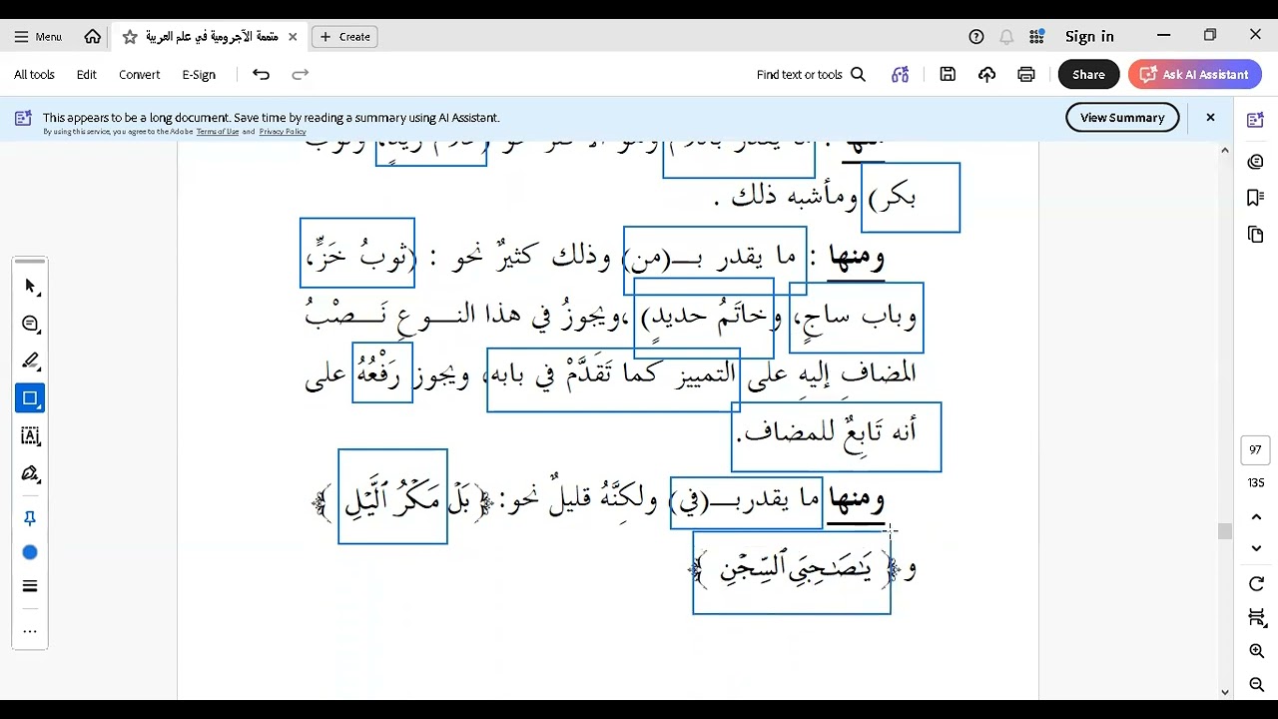Open the Help question mark icon
The image size is (1278, 719).
click(976, 37)
